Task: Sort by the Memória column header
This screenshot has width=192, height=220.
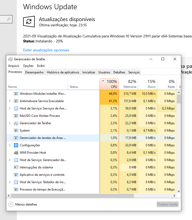Action: (128, 84)
